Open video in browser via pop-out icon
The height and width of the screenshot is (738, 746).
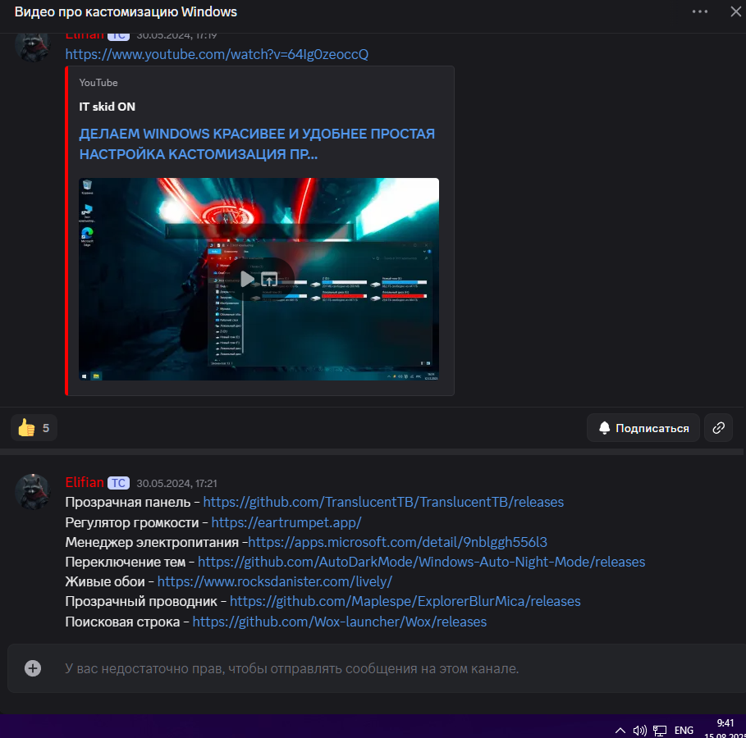point(269,279)
